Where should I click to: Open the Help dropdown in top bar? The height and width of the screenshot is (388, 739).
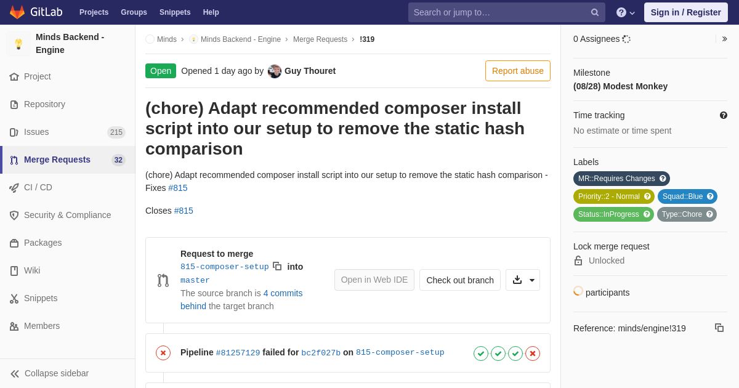pyautogui.click(x=626, y=12)
